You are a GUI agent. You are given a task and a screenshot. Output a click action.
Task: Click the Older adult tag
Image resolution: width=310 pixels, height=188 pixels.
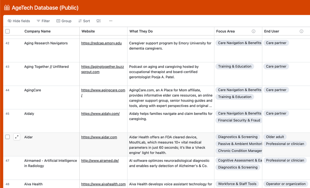275,137
